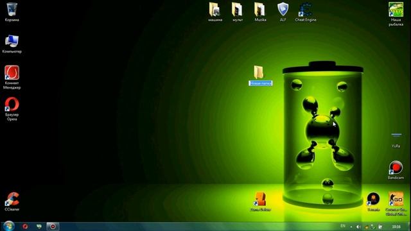Select the new folder icon being renamed
Image resolution: width=411 pixels, height=231 pixels.
coord(258,72)
